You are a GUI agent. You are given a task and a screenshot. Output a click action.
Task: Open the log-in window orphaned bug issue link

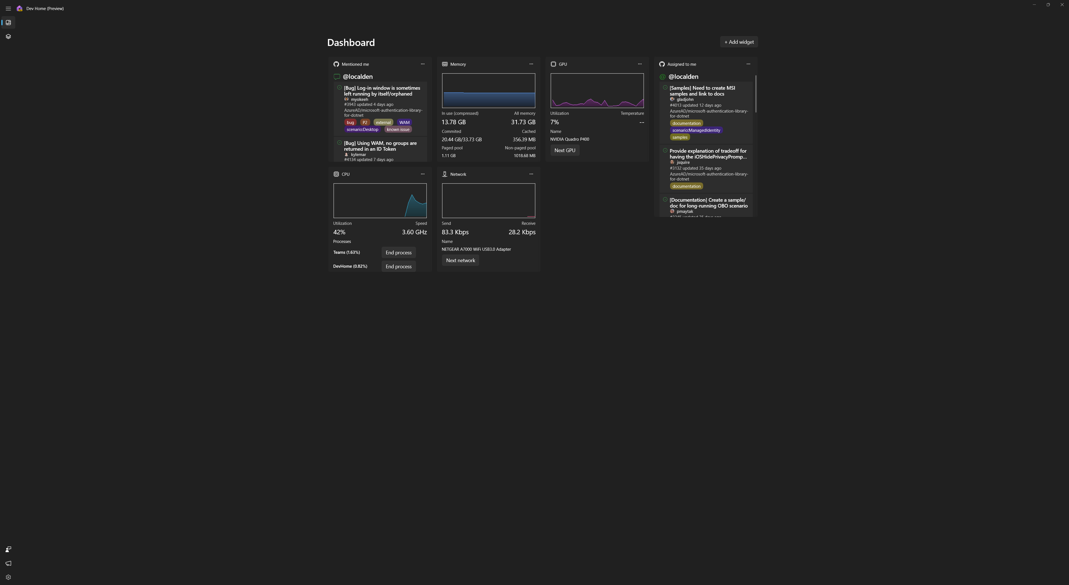[x=381, y=91]
